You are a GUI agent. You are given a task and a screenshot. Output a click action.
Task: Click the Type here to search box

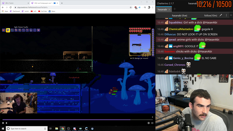pos(27,128)
